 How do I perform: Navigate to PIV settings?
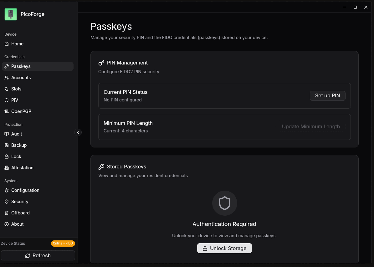[x=38, y=100]
